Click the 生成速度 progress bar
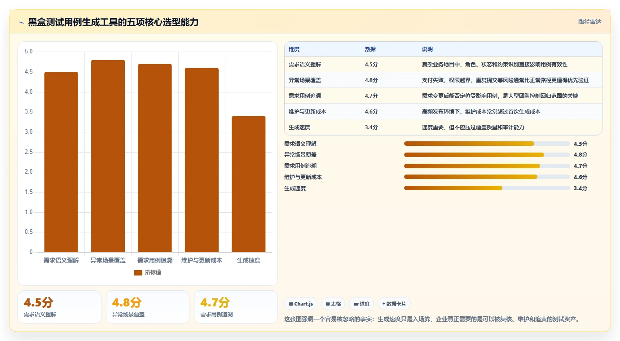 (x=487, y=188)
